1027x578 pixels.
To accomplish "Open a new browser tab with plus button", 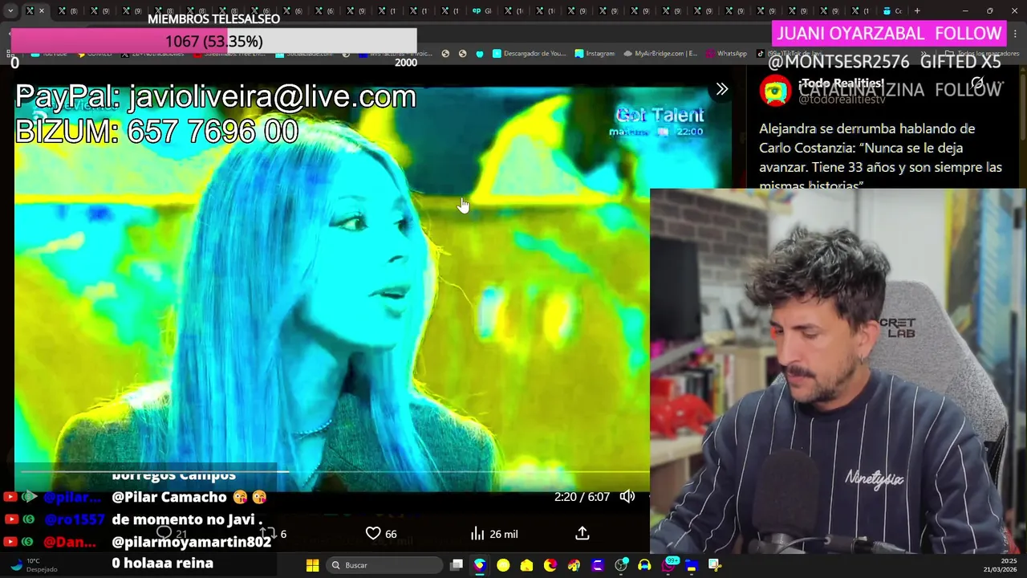I will [x=917, y=10].
